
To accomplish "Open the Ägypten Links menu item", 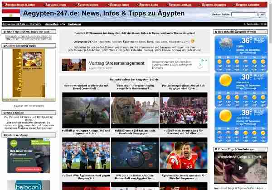I will [x=149, y=5].
